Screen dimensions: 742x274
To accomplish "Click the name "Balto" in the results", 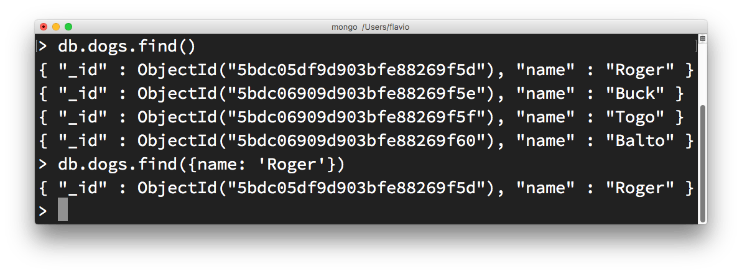I will [640, 141].
